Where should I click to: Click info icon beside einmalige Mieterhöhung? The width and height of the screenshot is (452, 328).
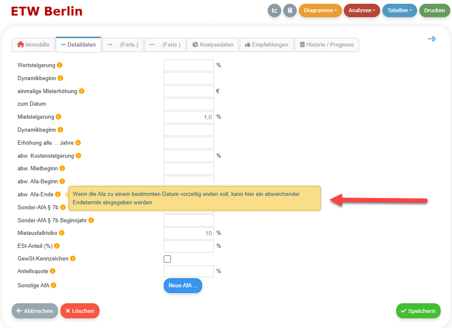(x=81, y=91)
